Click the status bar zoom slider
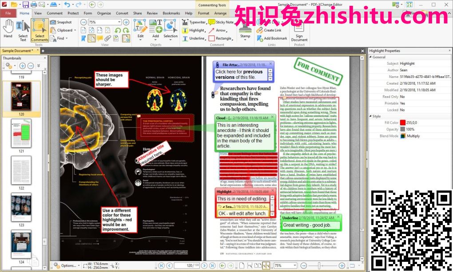Viewport: 453px width, 272px height. [x=319, y=266]
